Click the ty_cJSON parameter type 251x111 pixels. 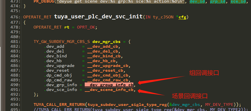pyautogui.click(x=163, y=17)
